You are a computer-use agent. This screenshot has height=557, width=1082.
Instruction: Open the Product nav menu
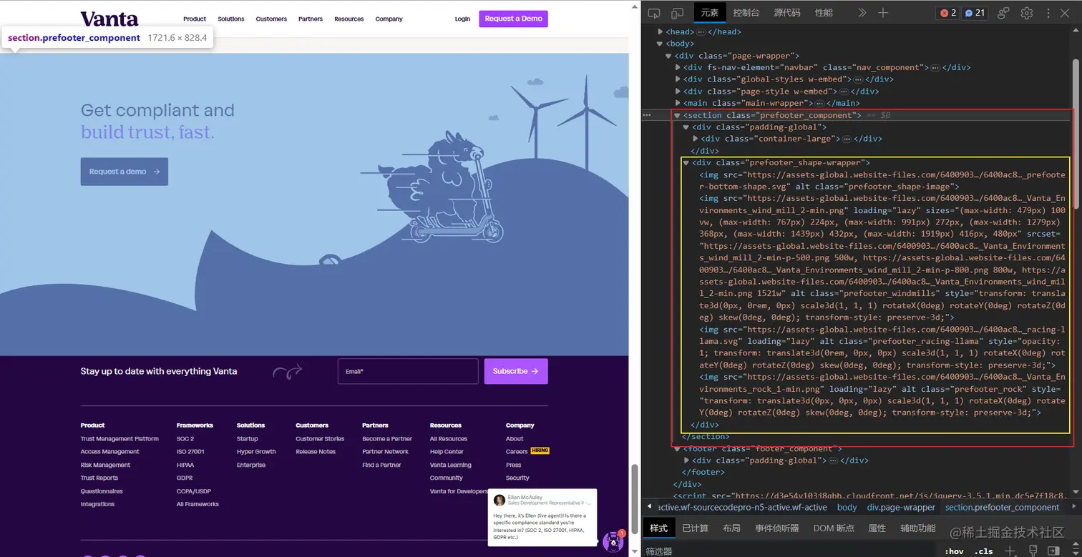(195, 19)
